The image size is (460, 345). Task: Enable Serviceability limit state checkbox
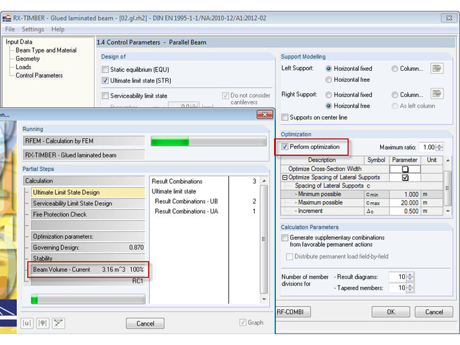point(105,96)
